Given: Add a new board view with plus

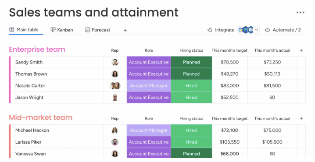Looking at the screenshot, I should [x=125, y=30].
